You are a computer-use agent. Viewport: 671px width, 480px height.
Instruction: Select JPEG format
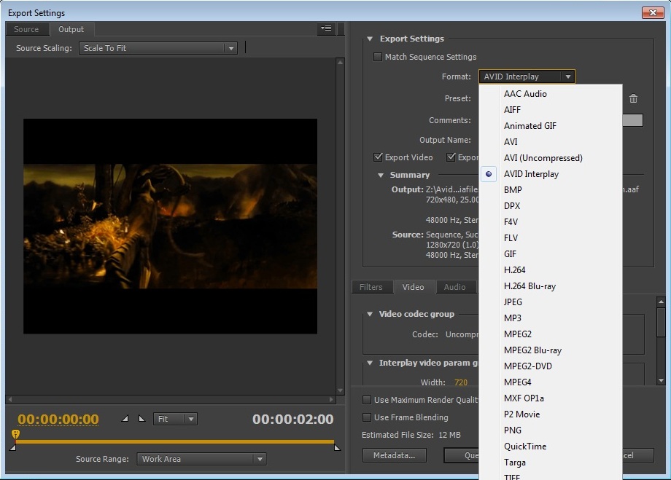coord(551,302)
